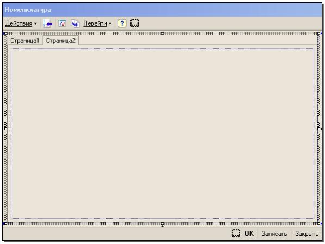
Task: Click the Закрыть button
Action: click(307, 234)
